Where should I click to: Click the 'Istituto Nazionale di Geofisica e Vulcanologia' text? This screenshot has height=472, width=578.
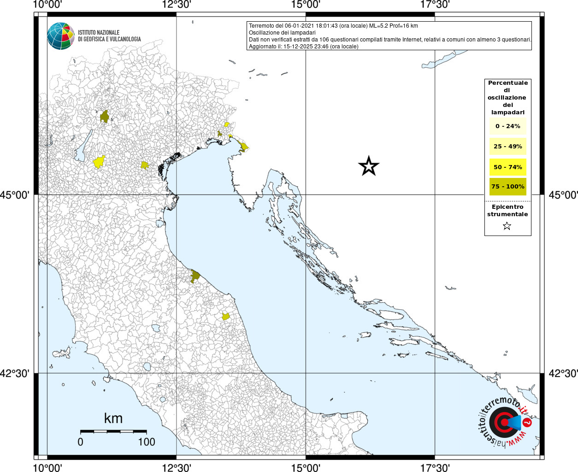pos(109,36)
